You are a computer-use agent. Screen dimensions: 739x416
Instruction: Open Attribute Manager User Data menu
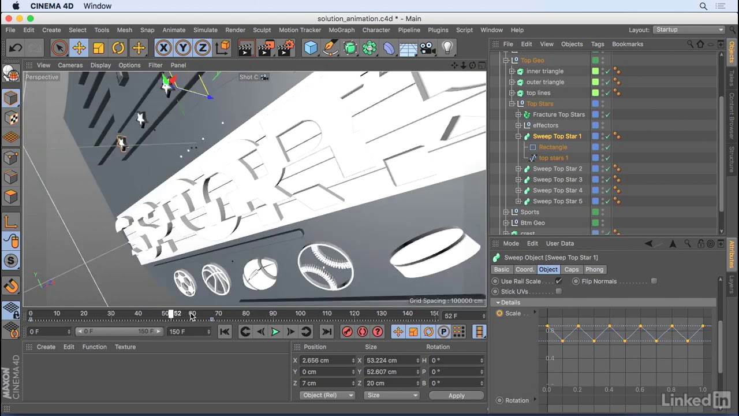point(560,243)
